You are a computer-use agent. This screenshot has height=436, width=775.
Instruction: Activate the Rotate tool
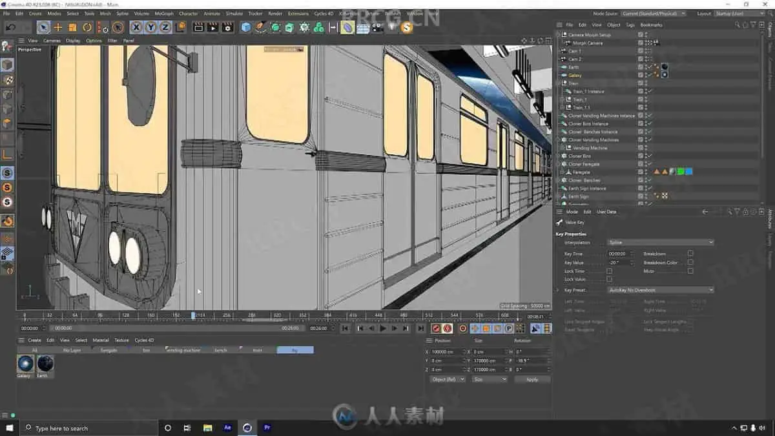point(87,27)
